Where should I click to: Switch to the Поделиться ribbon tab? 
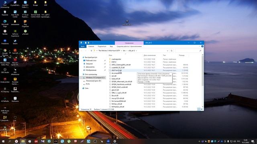click(102, 46)
